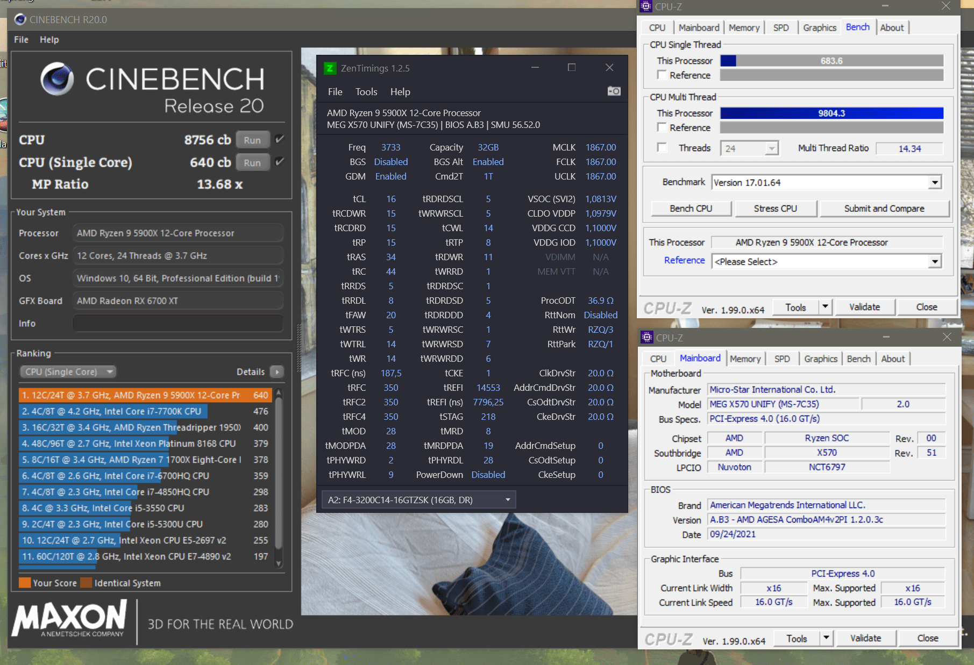Open the ZenTimings Help menu
This screenshot has width=974, height=665.
click(x=400, y=92)
